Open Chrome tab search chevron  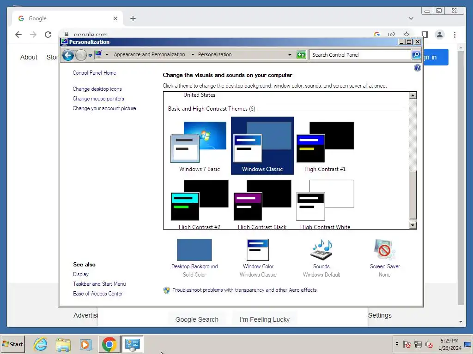click(x=411, y=18)
